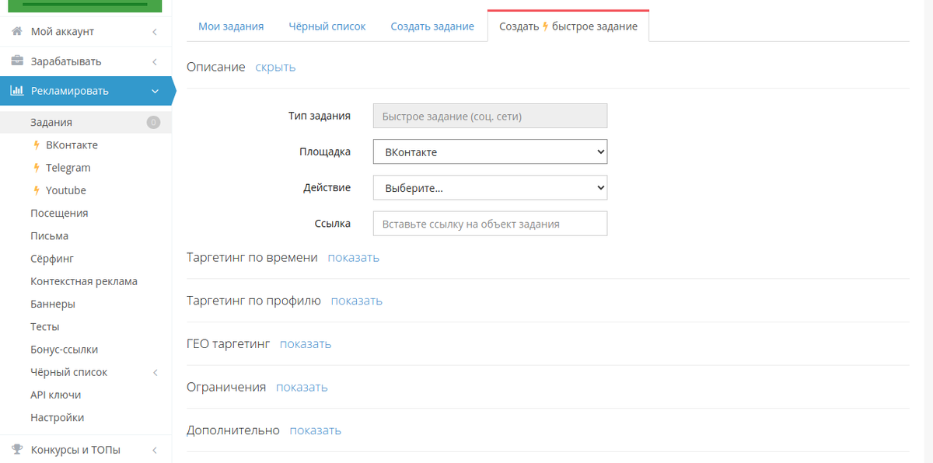Click the bar chart icon beside Рекламировать
Image resolution: width=933 pixels, height=463 pixels.
coord(16,91)
